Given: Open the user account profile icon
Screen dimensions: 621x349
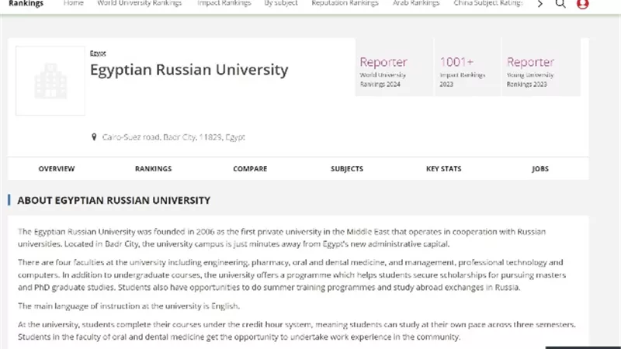Looking at the screenshot, I should click(583, 4).
